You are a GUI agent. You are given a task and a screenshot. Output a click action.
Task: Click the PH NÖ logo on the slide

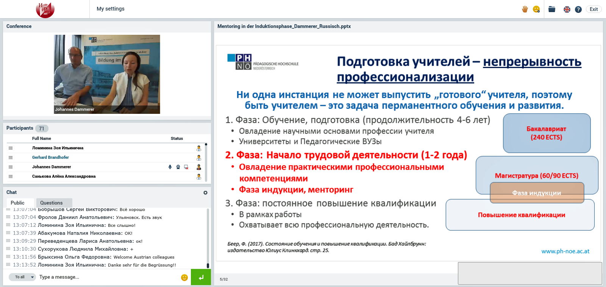(263, 62)
